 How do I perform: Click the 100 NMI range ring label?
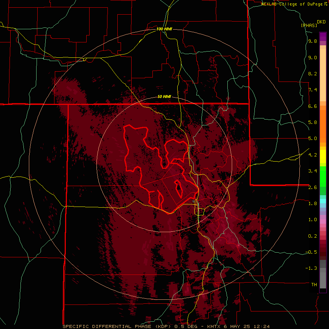164,29
